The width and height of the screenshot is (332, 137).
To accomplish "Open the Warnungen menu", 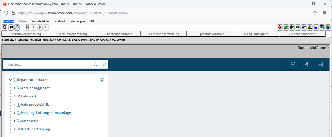I will tap(78, 21).
